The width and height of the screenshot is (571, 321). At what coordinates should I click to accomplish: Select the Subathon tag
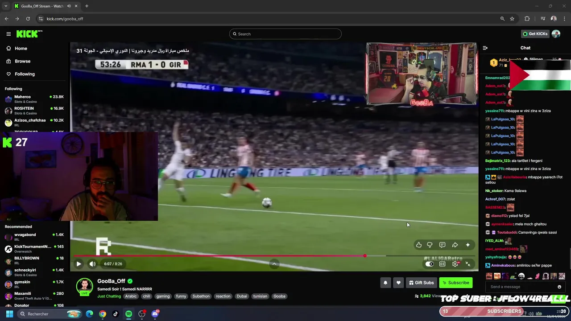coord(201,296)
